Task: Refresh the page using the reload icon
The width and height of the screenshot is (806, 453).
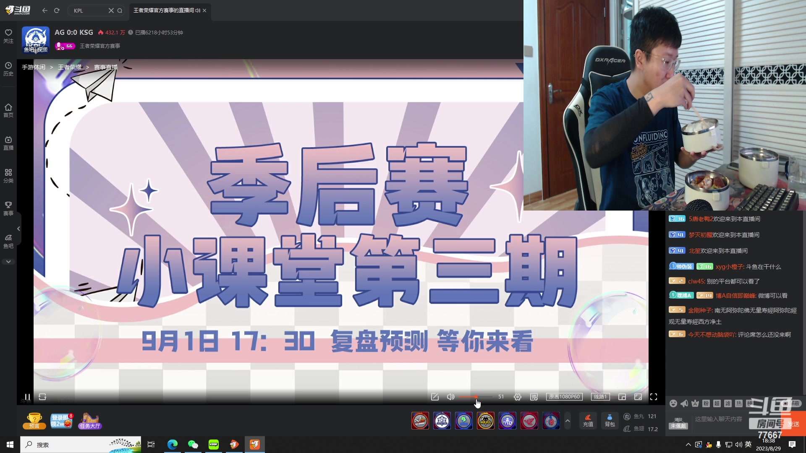Action: coord(57,10)
